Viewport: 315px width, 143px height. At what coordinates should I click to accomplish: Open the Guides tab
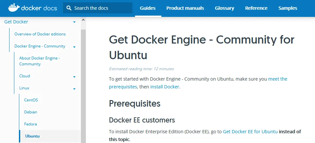coord(148,8)
